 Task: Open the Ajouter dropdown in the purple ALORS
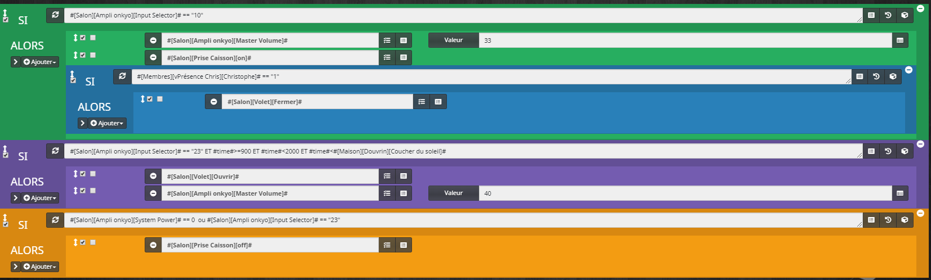point(40,198)
